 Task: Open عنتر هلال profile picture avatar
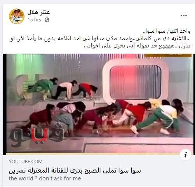(17, 16)
